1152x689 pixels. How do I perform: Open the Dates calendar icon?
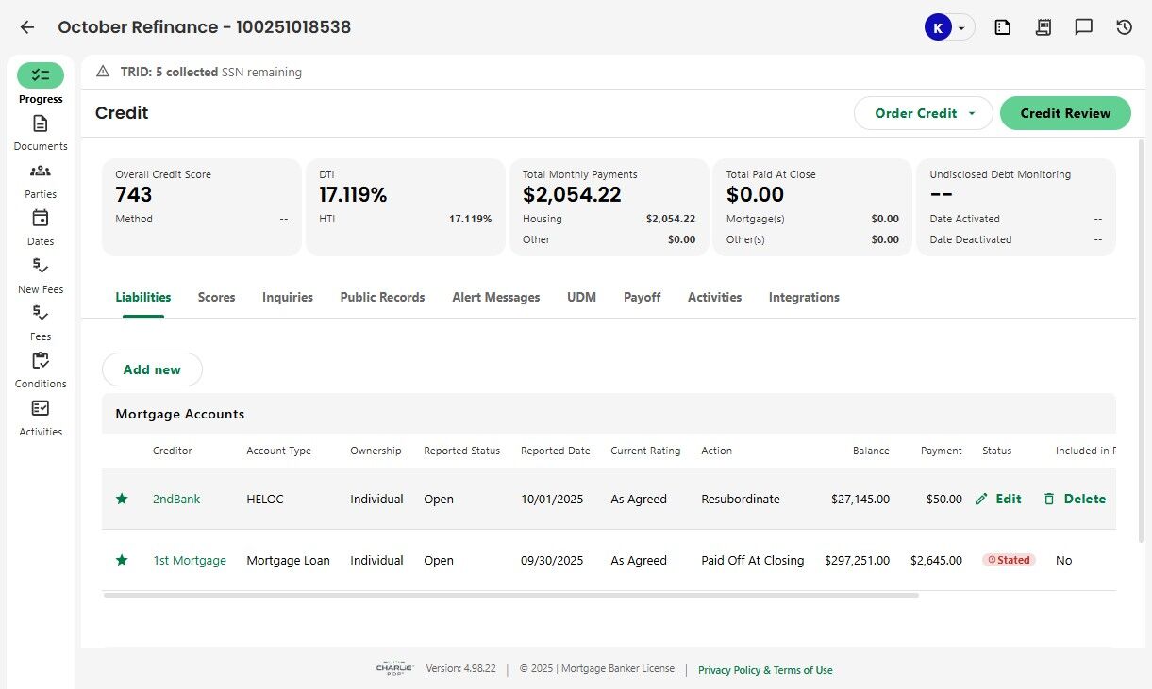point(40,219)
